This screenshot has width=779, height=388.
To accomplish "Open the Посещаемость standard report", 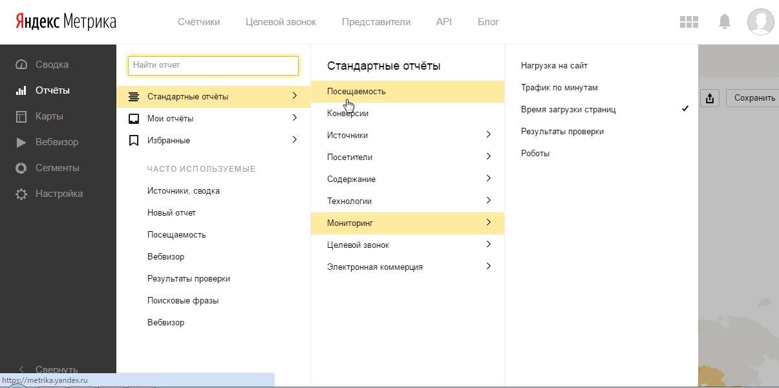I will [x=407, y=92].
